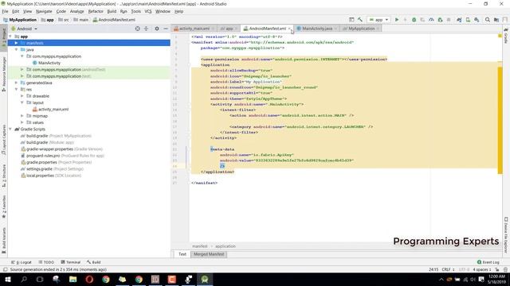This screenshot has width=510, height=286.
Task: Open Terminal tool window
Action: (x=71, y=262)
